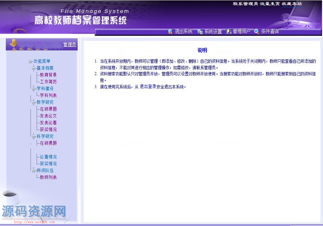Click the 管理用户 user management icon
This screenshot has height=226, width=323.
point(229,32)
